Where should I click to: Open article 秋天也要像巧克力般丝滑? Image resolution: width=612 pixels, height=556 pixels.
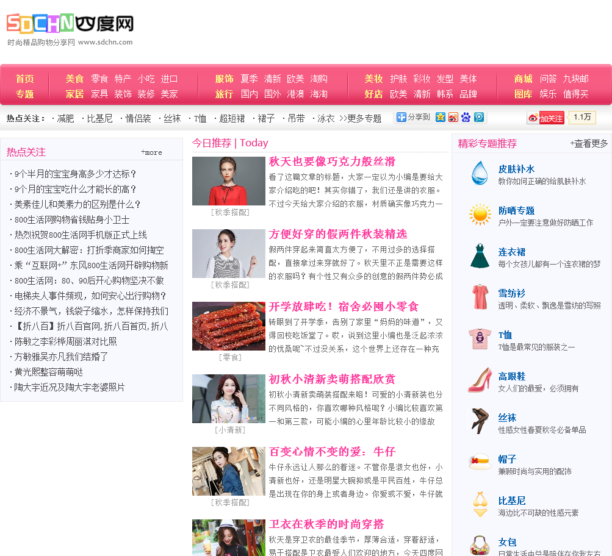[x=332, y=162]
